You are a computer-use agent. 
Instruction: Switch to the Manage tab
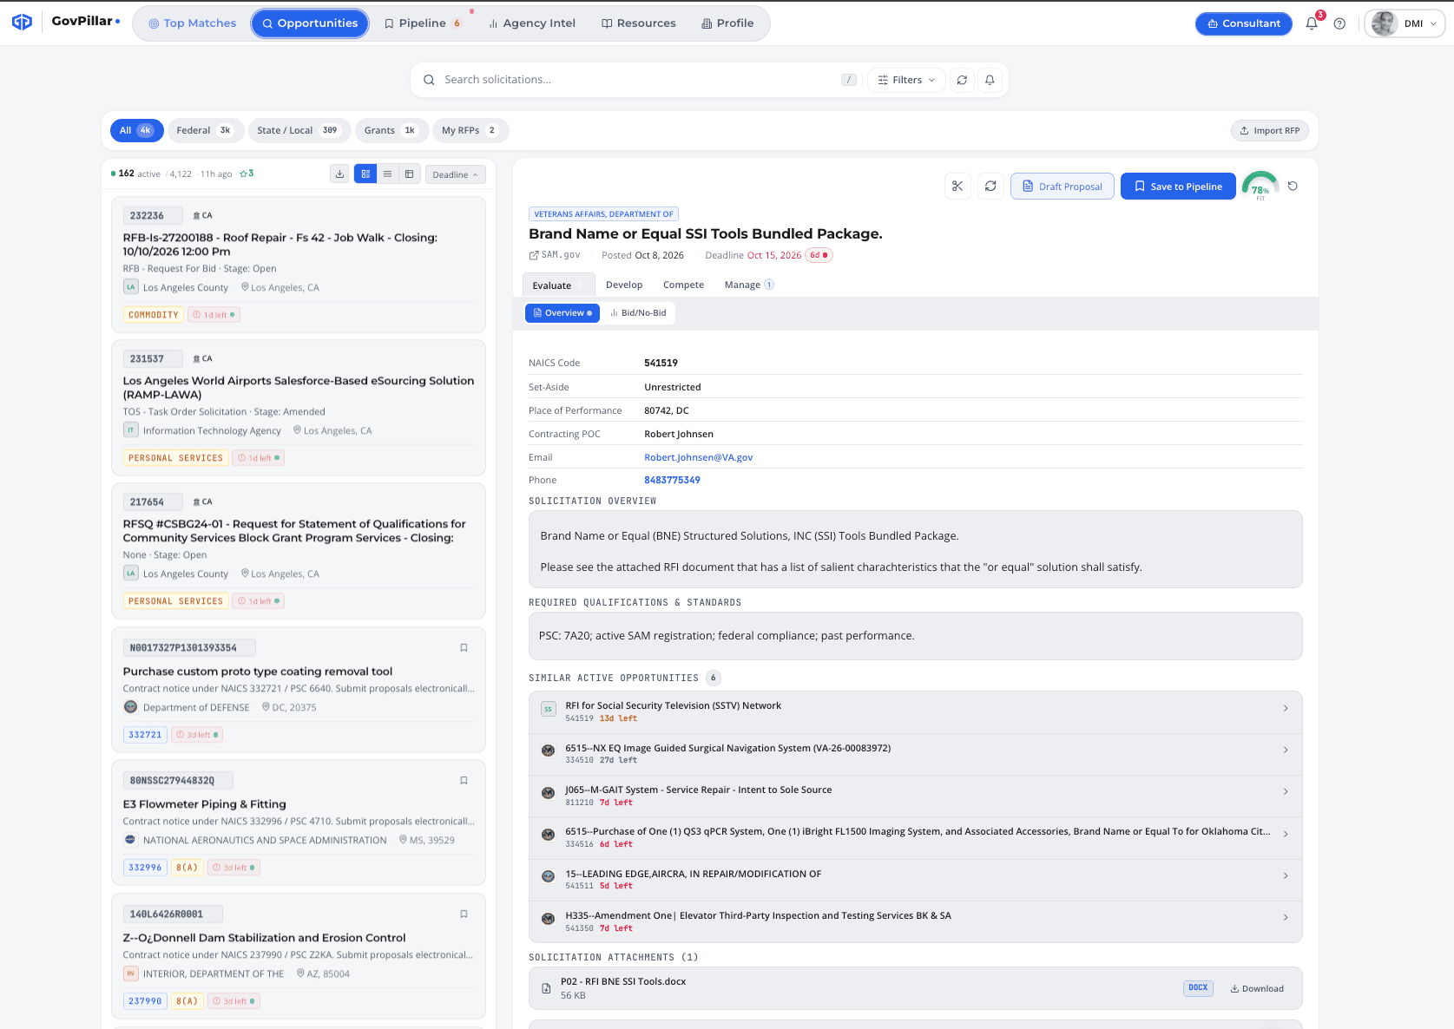pyautogui.click(x=748, y=285)
